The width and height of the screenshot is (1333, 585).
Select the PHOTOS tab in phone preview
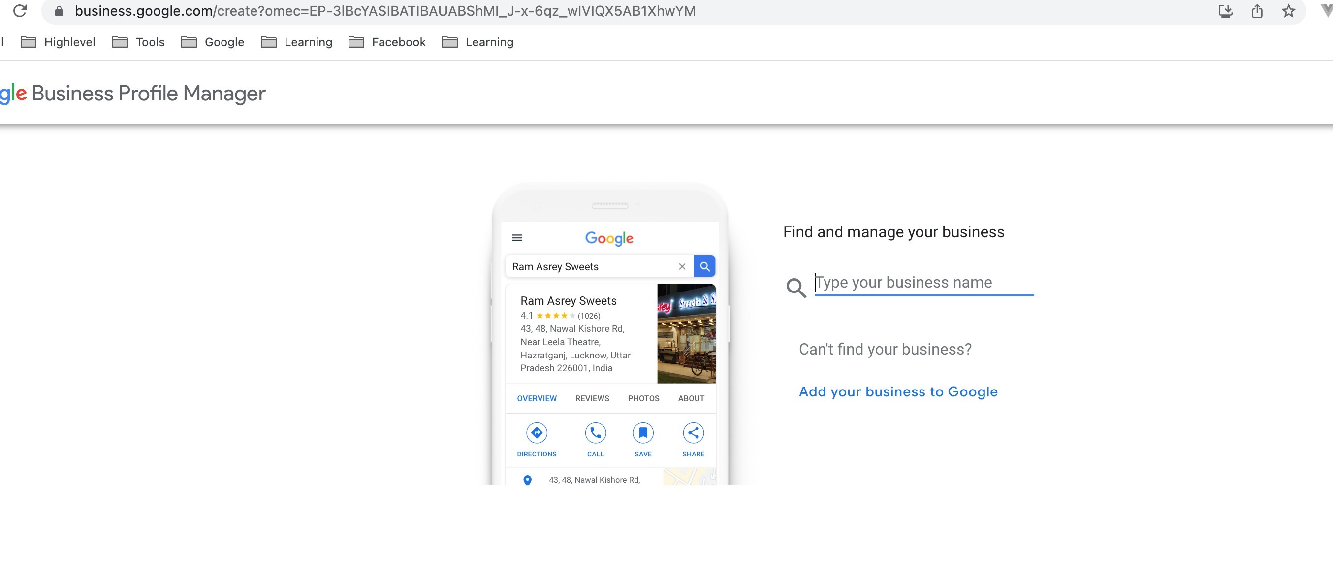point(643,398)
